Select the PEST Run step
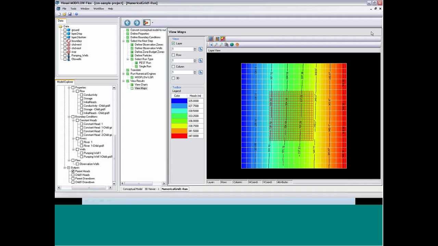Image resolution: width=438 pixels, height=246 pixels. (145, 63)
